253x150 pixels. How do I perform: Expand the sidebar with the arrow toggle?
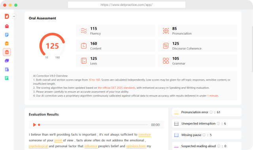point(14,16)
